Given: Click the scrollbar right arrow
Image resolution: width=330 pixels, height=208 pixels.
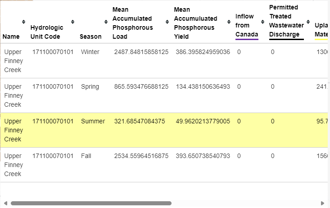Looking at the screenshot, I should pyautogui.click(x=322, y=203).
